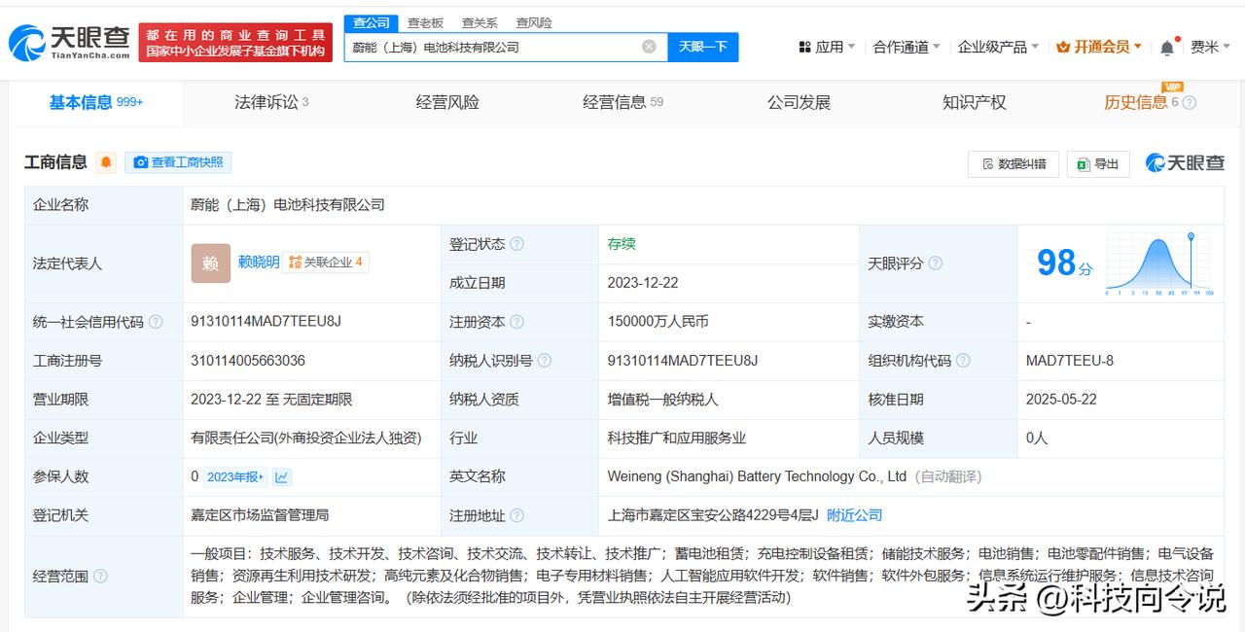Click the red 国家中小企业发展子基金 banner

pyautogui.click(x=235, y=42)
